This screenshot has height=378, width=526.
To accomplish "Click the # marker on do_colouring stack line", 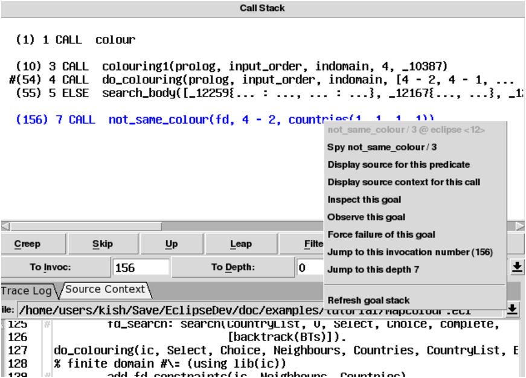I will pos(13,80).
